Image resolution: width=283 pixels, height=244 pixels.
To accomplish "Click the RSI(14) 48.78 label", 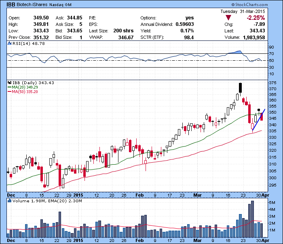I will coord(29,43).
